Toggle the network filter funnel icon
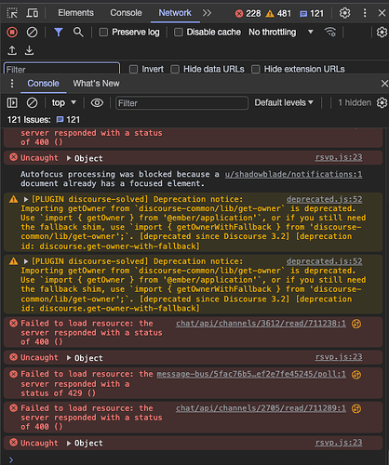Image resolution: width=389 pixels, height=465 pixels. point(59,33)
